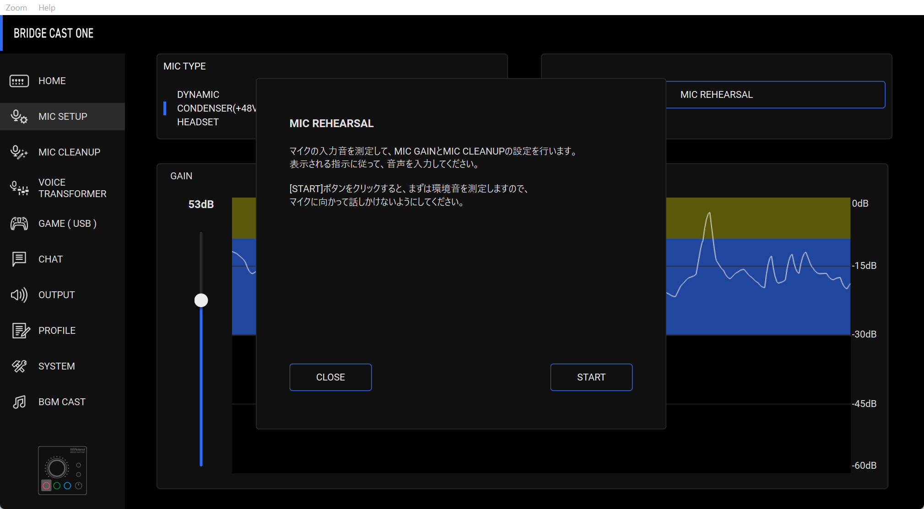Switch to GAME ( USB ) settings
This screenshot has height=509, width=924.
[x=62, y=224]
